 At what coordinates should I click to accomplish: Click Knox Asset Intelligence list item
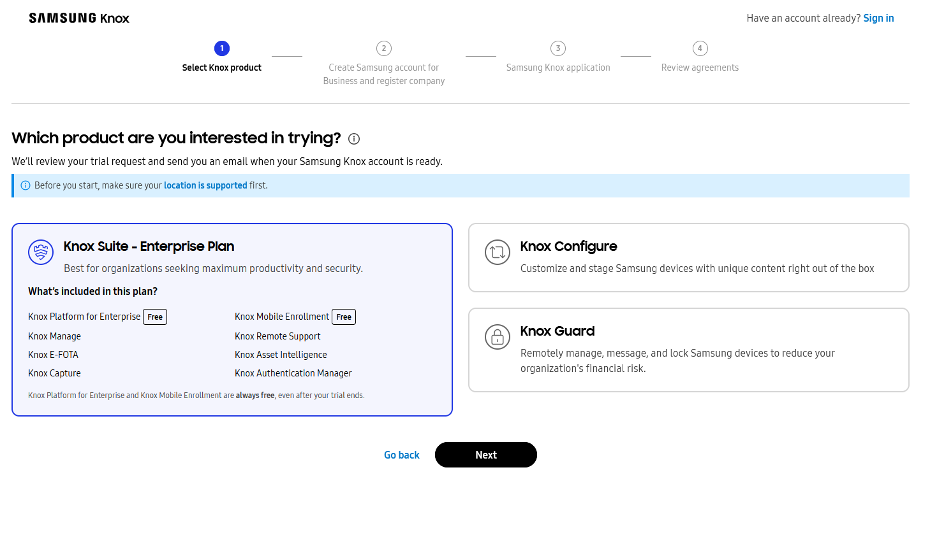click(281, 355)
